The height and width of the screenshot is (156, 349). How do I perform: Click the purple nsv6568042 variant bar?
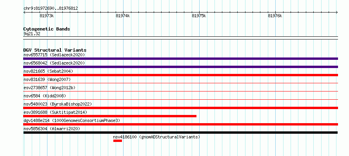click(x=180, y=67)
